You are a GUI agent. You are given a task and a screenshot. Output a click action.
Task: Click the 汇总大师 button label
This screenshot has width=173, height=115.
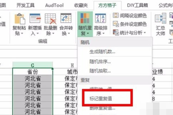pos(160,30)
